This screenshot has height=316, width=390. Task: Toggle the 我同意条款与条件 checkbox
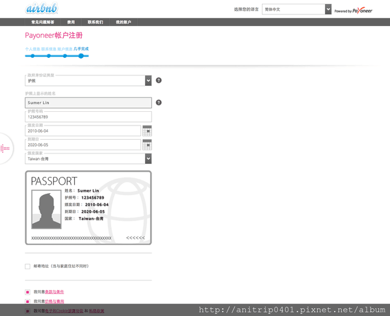(x=27, y=293)
